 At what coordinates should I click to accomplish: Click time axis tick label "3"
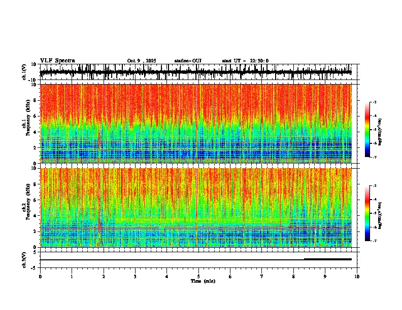pyautogui.click(x=135, y=277)
